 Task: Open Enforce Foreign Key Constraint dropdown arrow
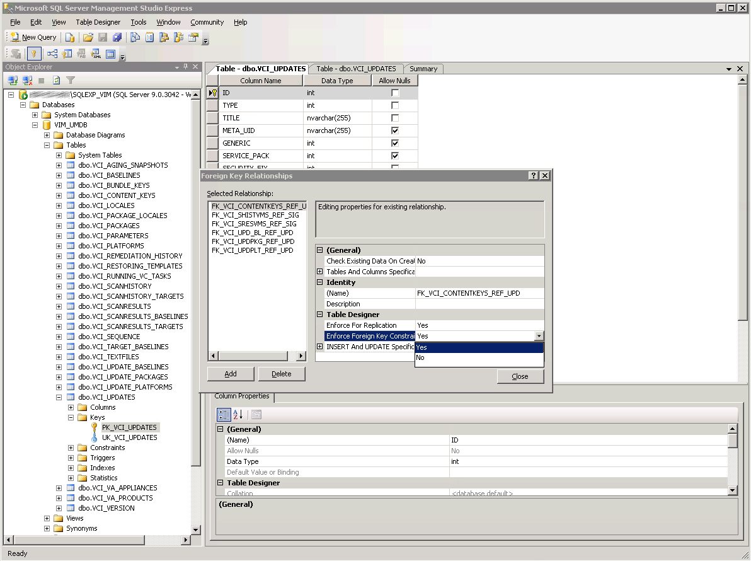pyautogui.click(x=539, y=337)
